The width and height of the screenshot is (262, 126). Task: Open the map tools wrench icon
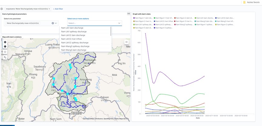pyautogui.click(x=5, y=57)
